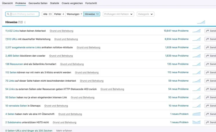View 1,839 neue Probleme

click(177, 56)
